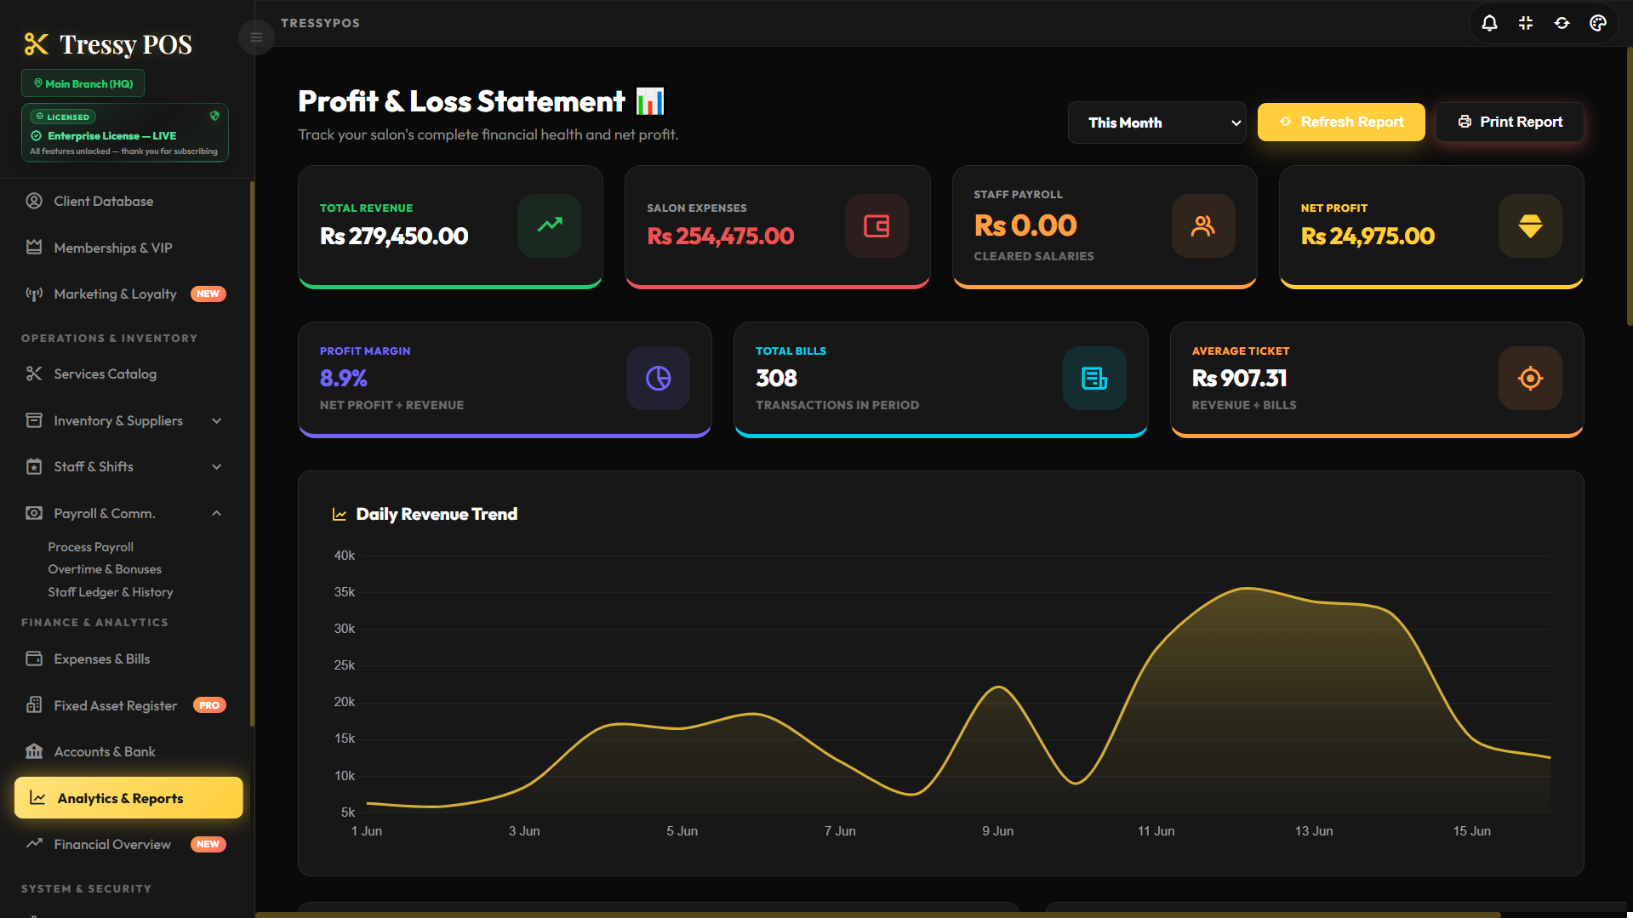Open Overtime & Bonuses sub-item

[x=105, y=569]
